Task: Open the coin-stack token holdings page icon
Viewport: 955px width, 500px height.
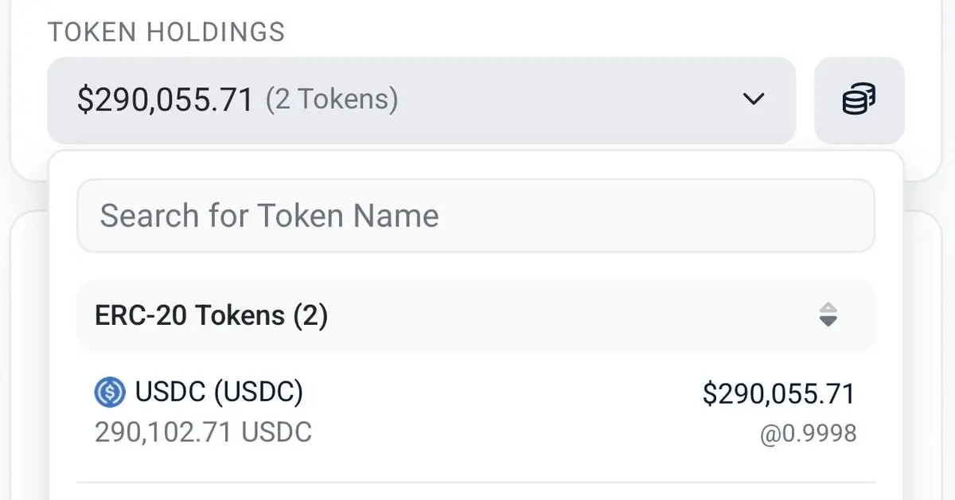Action: pyautogui.click(x=859, y=100)
